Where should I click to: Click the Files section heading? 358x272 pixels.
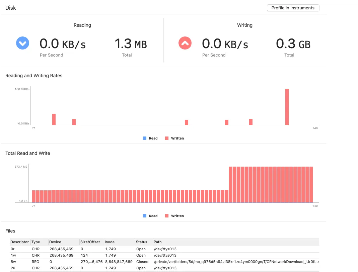(10, 231)
